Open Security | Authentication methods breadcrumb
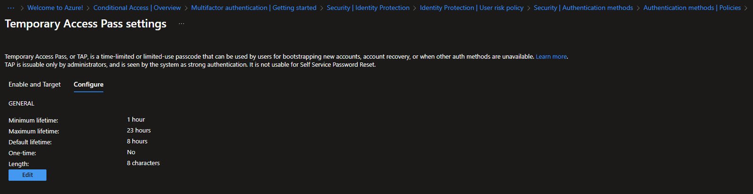The image size is (753, 194). [583, 8]
